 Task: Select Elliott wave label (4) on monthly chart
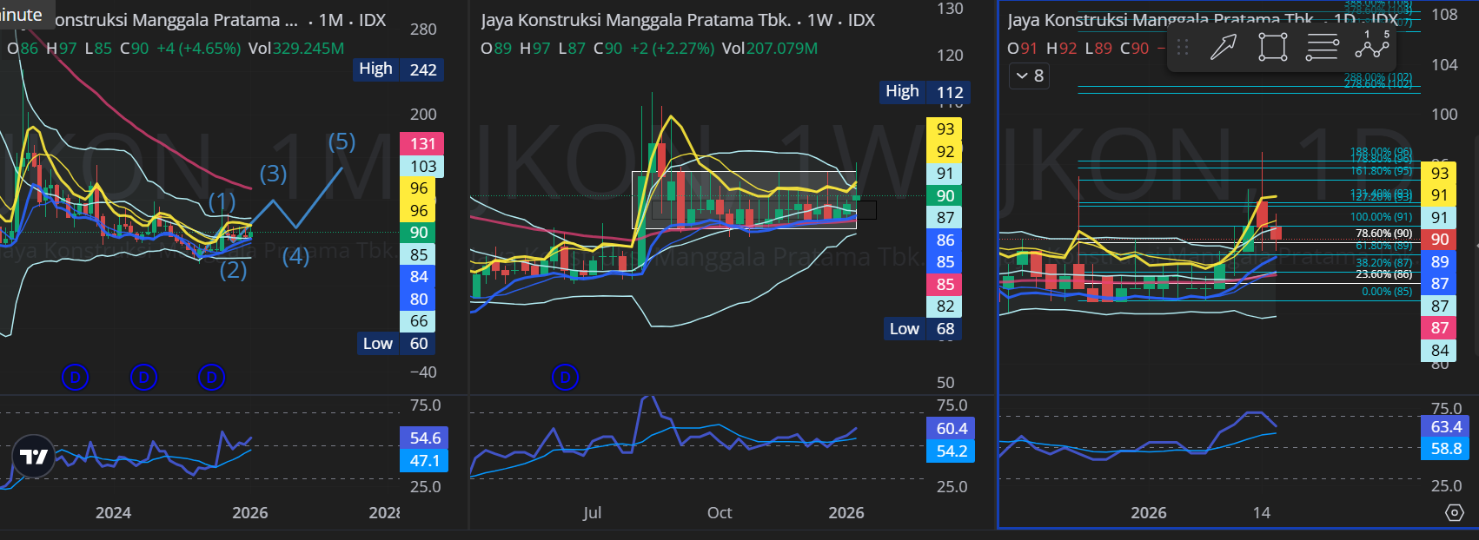pos(295,256)
